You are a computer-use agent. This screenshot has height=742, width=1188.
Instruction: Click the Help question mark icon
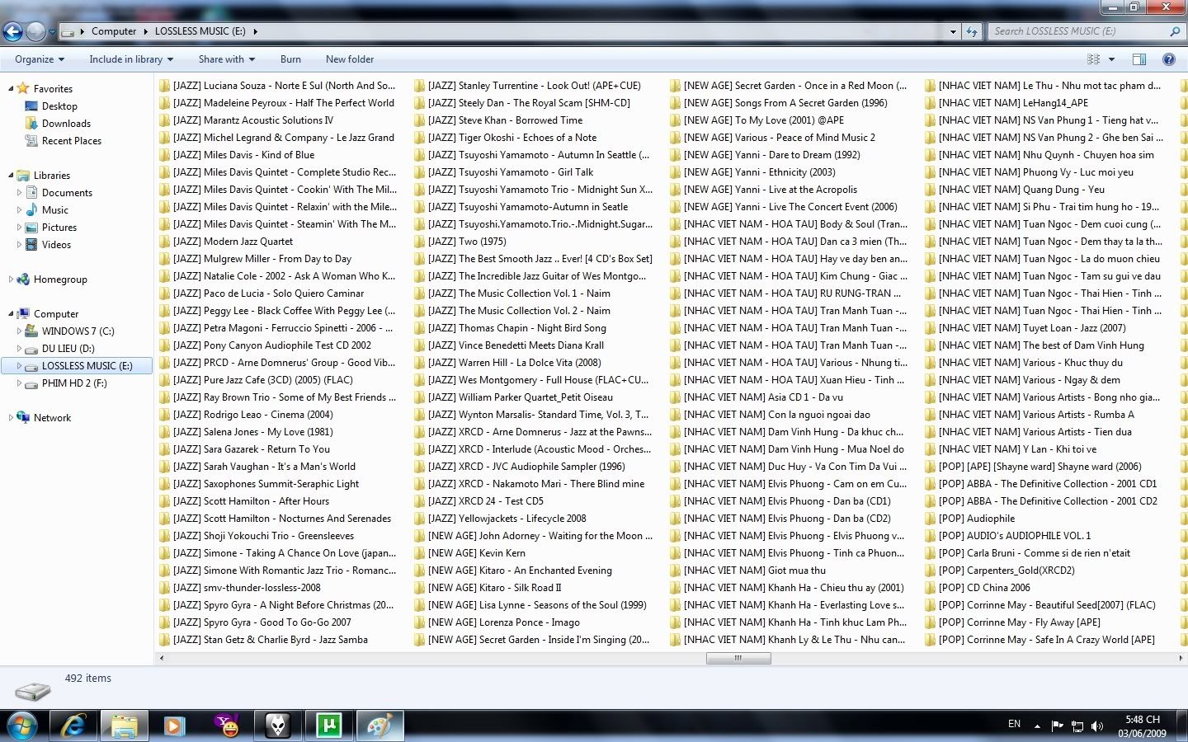coord(1168,59)
